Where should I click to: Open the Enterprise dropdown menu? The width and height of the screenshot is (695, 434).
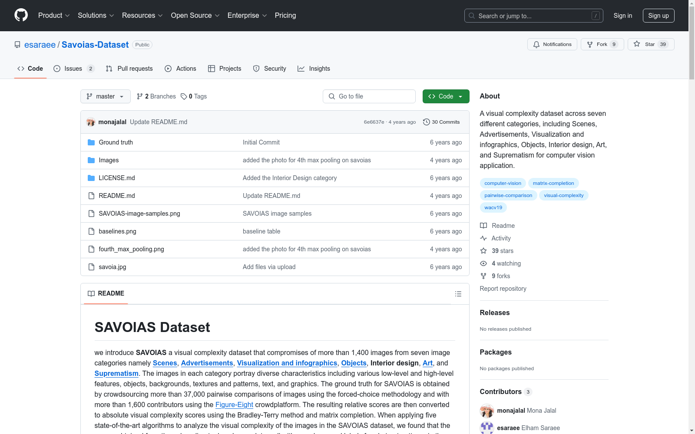[247, 15]
